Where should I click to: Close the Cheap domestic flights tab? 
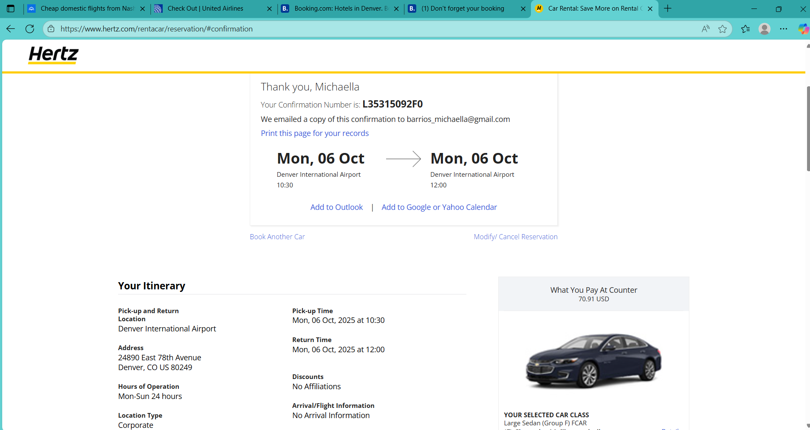142,8
